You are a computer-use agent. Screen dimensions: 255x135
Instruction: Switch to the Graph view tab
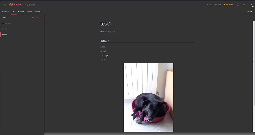[38, 12]
